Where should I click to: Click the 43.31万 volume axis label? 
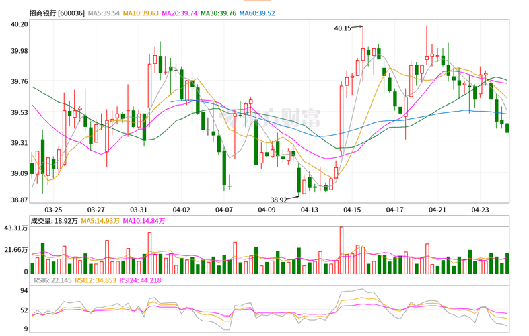point(16,228)
